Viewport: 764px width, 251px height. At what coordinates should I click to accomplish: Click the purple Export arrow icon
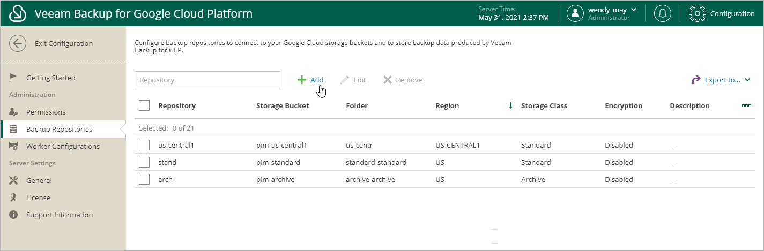point(696,80)
